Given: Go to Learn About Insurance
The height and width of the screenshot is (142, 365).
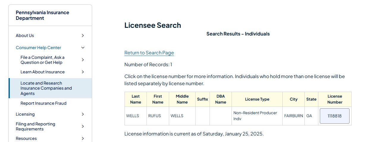Looking at the screenshot, I should 43,72.
